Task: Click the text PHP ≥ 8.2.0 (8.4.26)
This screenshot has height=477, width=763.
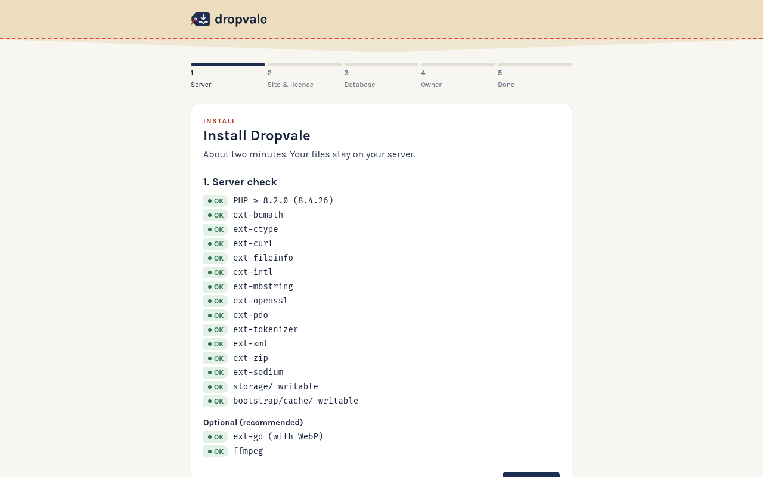Action: pyautogui.click(x=283, y=200)
